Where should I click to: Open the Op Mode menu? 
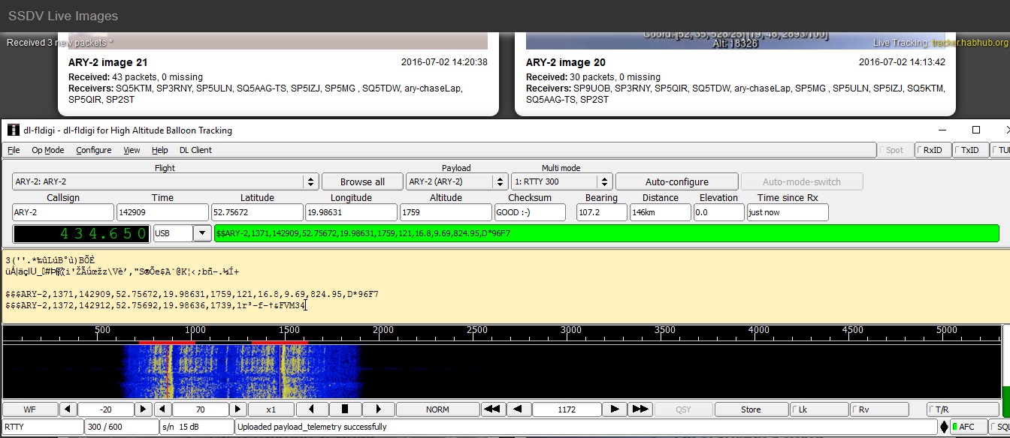coord(47,150)
